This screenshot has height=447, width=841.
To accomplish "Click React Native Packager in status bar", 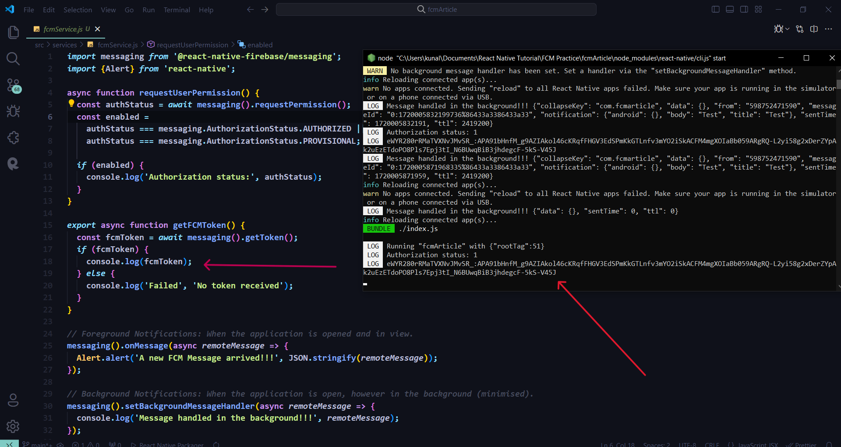I will point(171,444).
